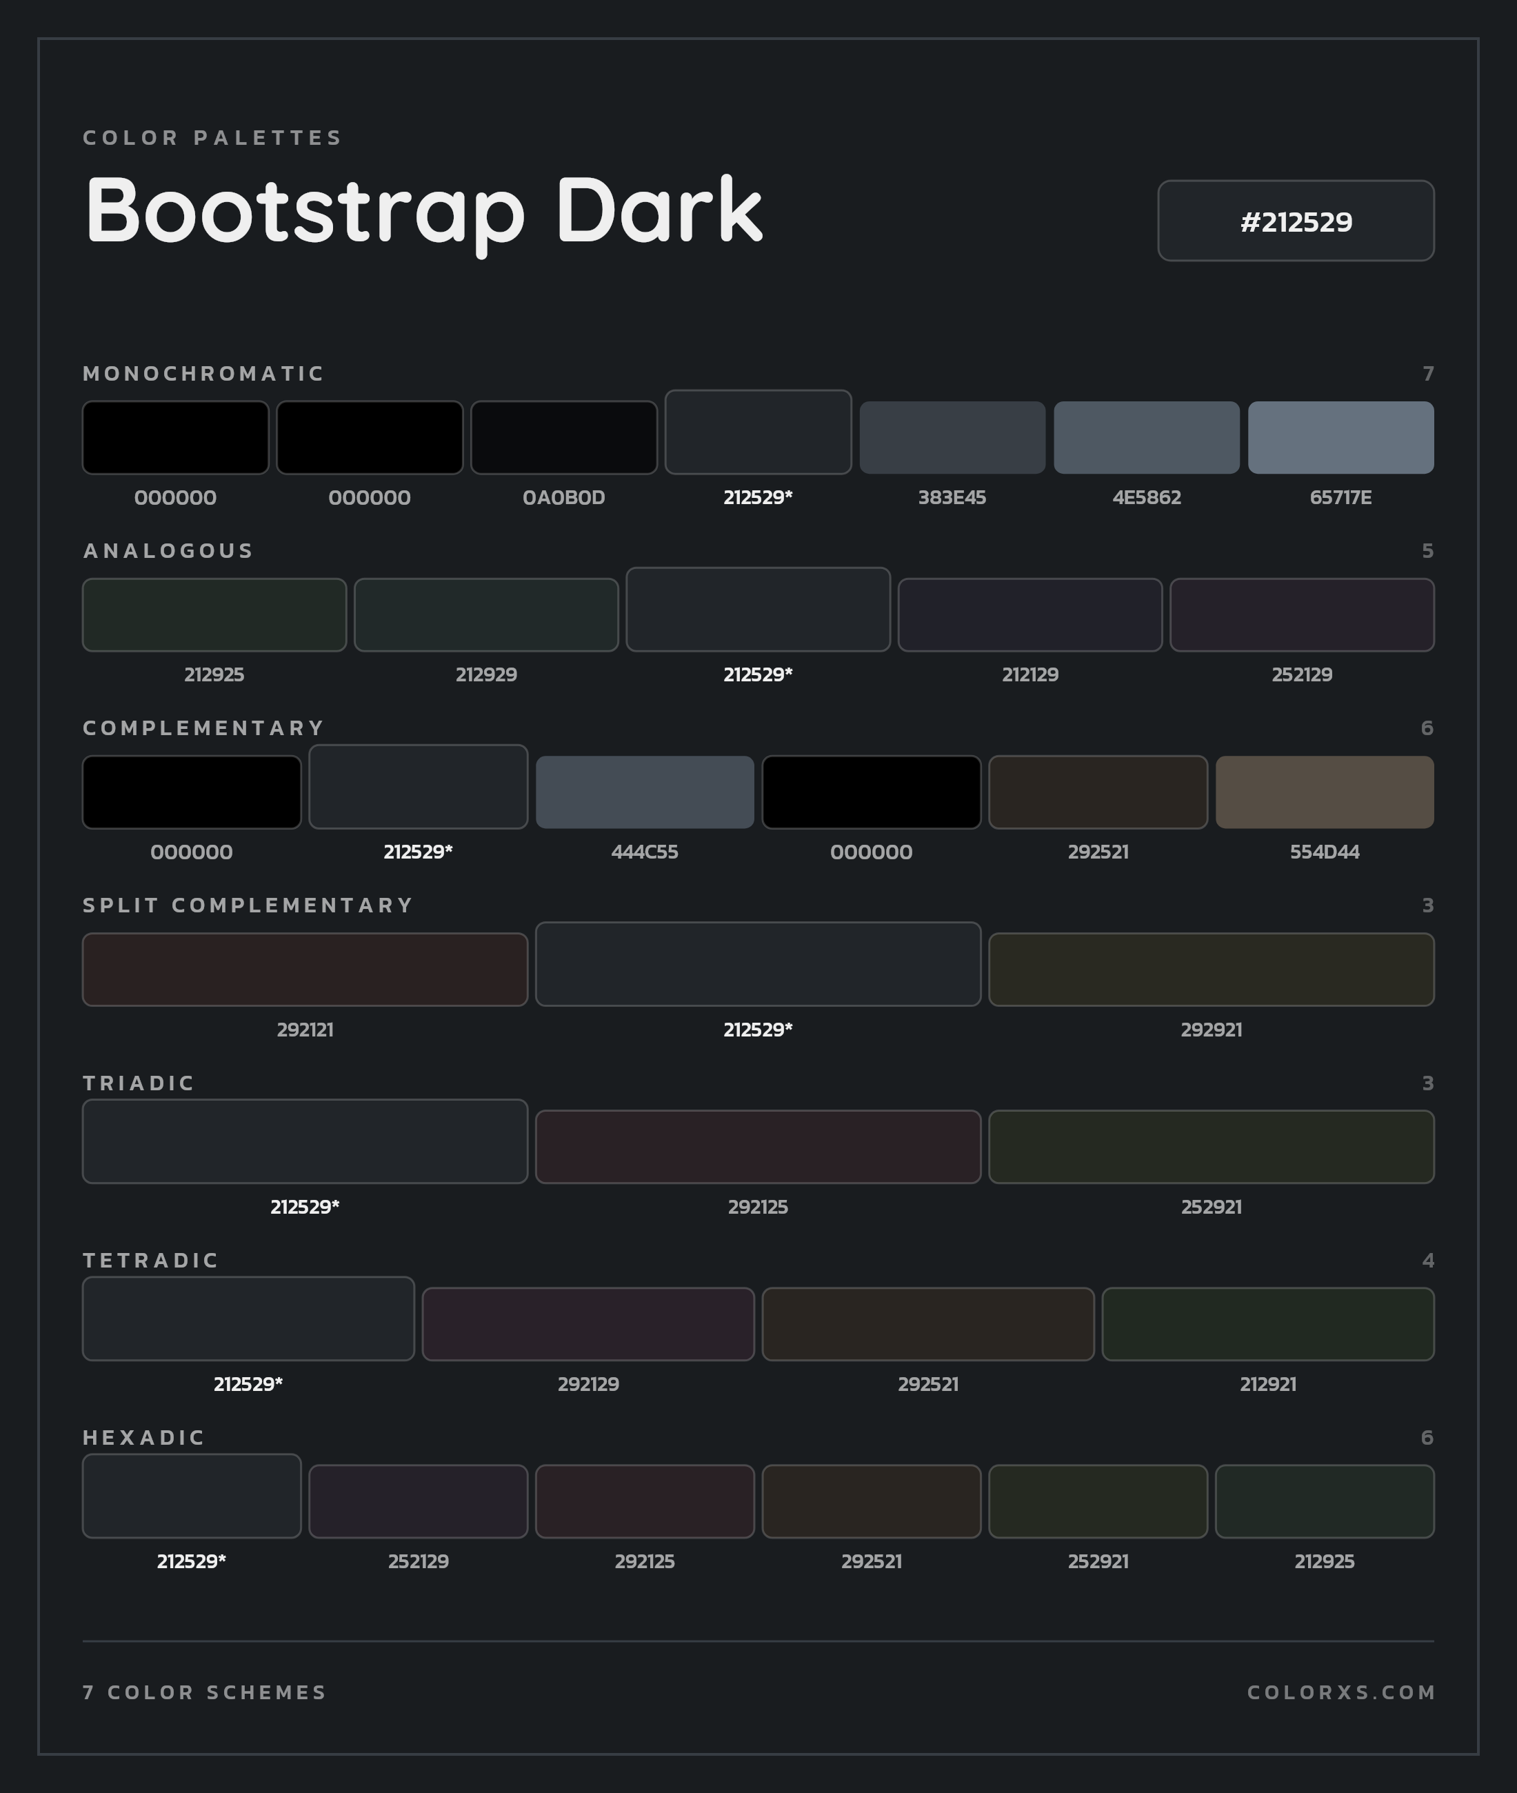
Task: Choose the 252921 swatch in Triadic row
Action: [x=1212, y=1148]
